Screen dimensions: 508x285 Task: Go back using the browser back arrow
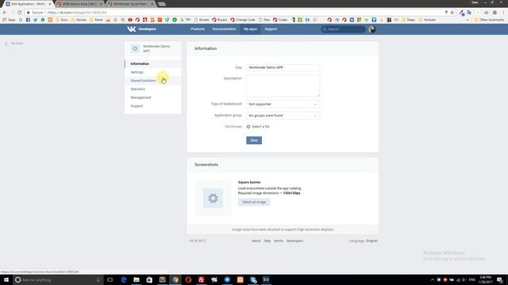click(x=5, y=13)
